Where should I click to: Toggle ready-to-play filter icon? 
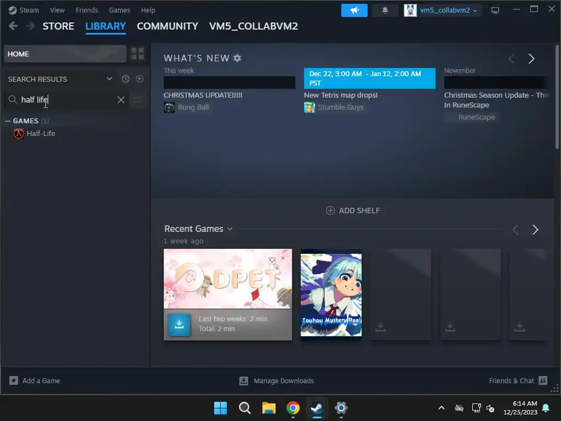coord(140,79)
